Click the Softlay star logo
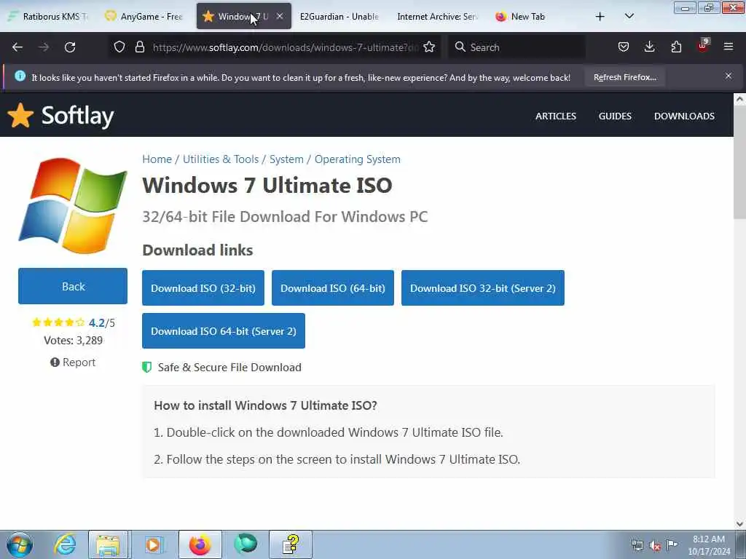Viewport: 746px width, 559px height. click(x=20, y=116)
